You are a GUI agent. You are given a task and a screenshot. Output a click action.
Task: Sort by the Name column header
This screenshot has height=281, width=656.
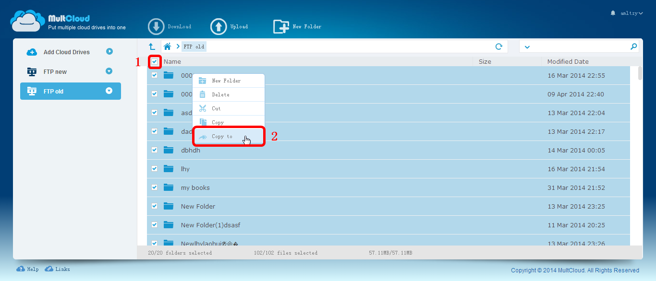coord(172,62)
